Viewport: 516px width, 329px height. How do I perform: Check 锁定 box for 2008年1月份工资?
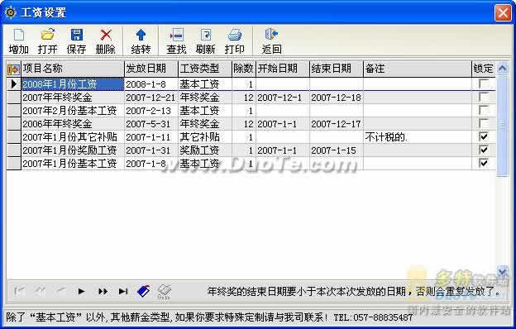point(484,83)
